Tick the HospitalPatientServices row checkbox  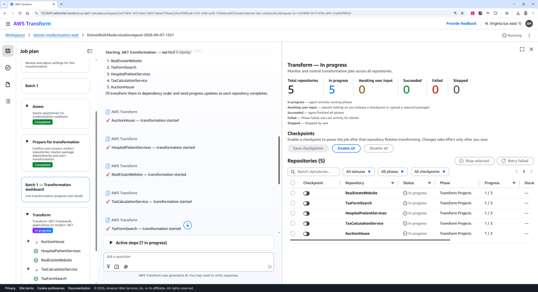[293, 213]
